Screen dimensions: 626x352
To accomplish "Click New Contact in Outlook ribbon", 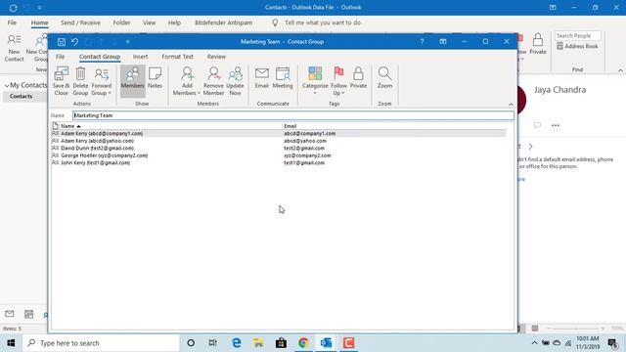I will [x=14, y=48].
